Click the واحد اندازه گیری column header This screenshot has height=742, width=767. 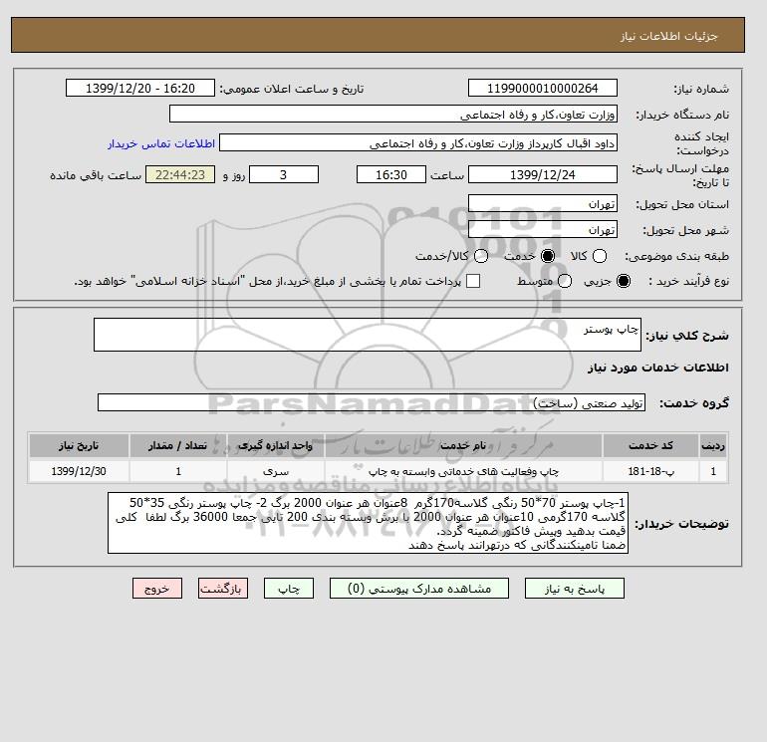point(275,445)
